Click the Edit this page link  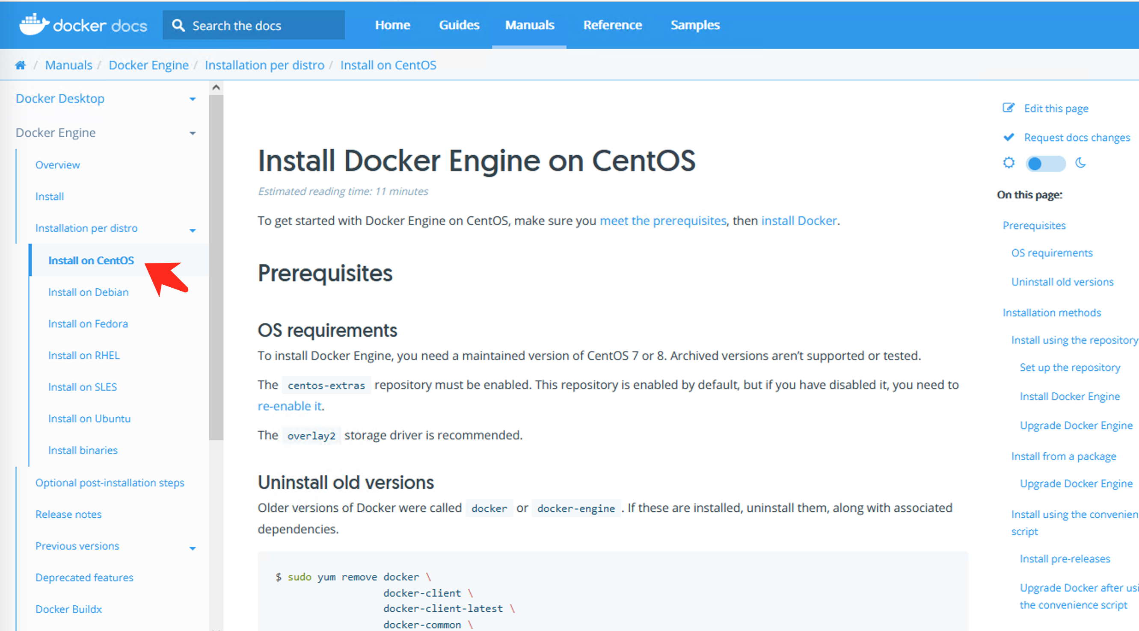(x=1056, y=108)
